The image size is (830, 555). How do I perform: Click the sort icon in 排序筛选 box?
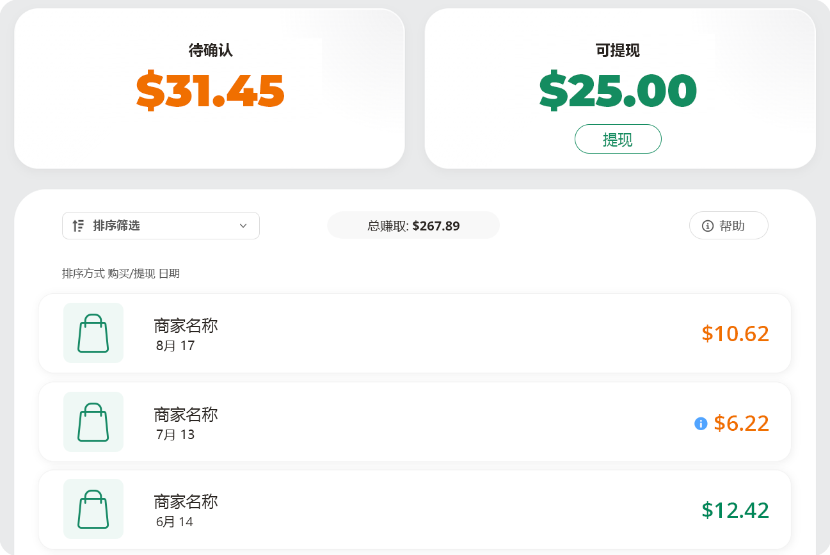78,225
